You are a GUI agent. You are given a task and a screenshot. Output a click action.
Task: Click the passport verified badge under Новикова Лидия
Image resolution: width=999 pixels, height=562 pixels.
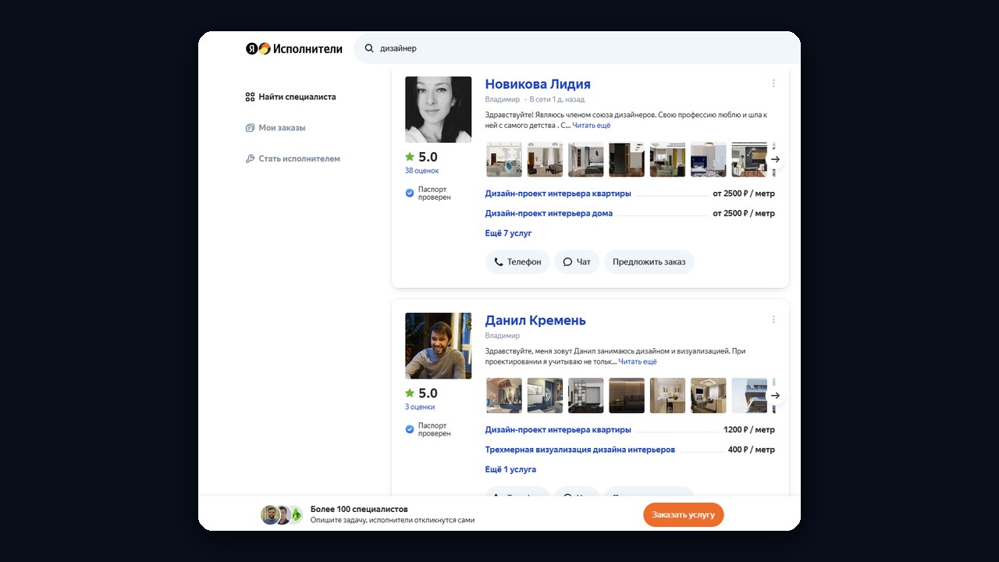coord(409,193)
